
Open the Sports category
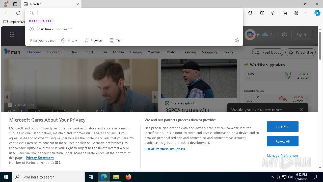90,52
